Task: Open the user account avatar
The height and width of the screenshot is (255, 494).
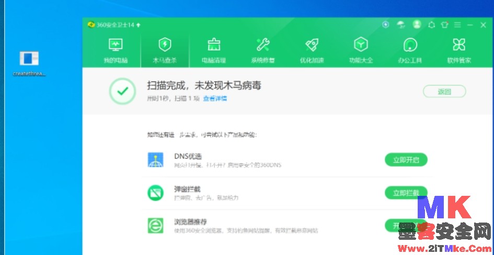Action: 417,25
